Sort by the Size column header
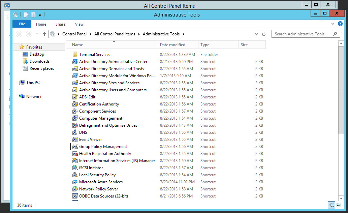This screenshot has width=348, height=213. (252, 45)
